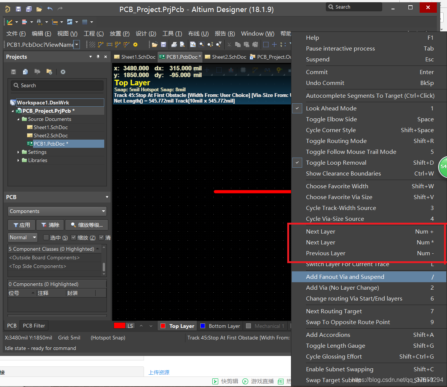This screenshot has width=447, height=387.
Task: Click the dimension tool toolbar icon
Action: pyautogui.click(x=55, y=22)
